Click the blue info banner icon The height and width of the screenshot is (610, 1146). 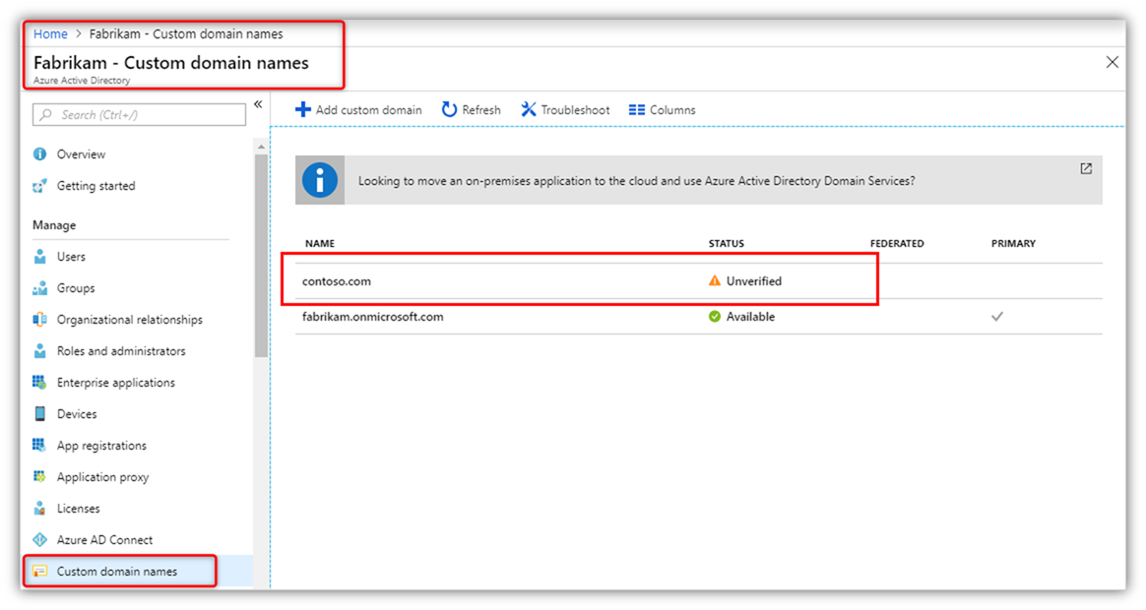coord(320,180)
